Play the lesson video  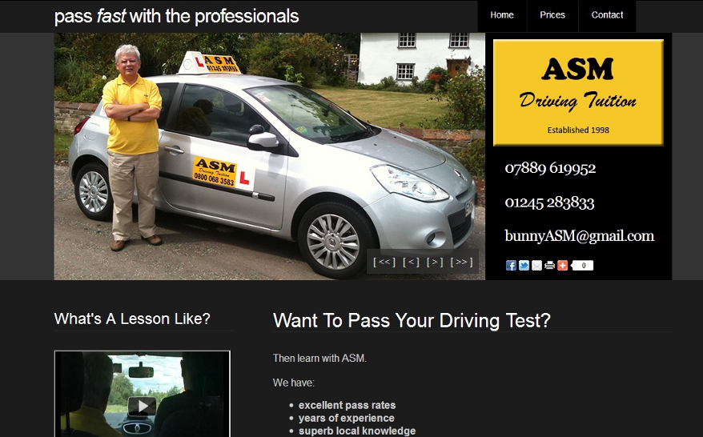pos(143,406)
